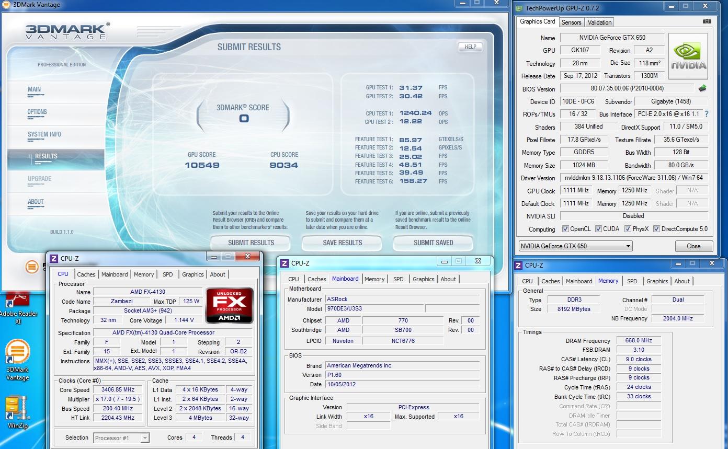The image size is (728, 449).
Task: Toggle the PhysX checkbox
Action: point(628,229)
